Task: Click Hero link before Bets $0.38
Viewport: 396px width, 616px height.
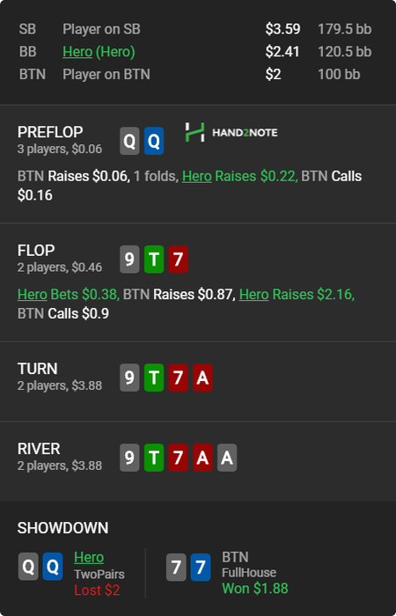Action: tap(33, 295)
